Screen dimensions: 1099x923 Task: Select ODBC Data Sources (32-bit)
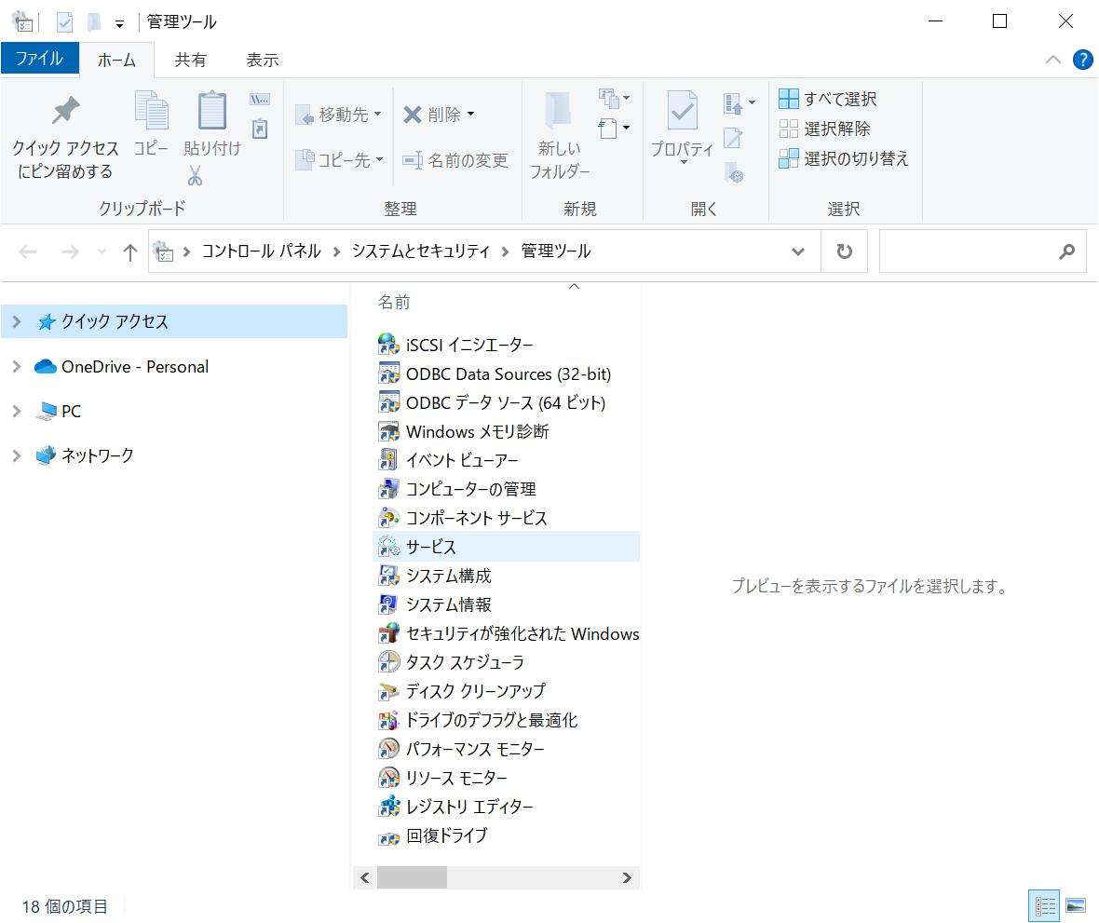point(495,374)
